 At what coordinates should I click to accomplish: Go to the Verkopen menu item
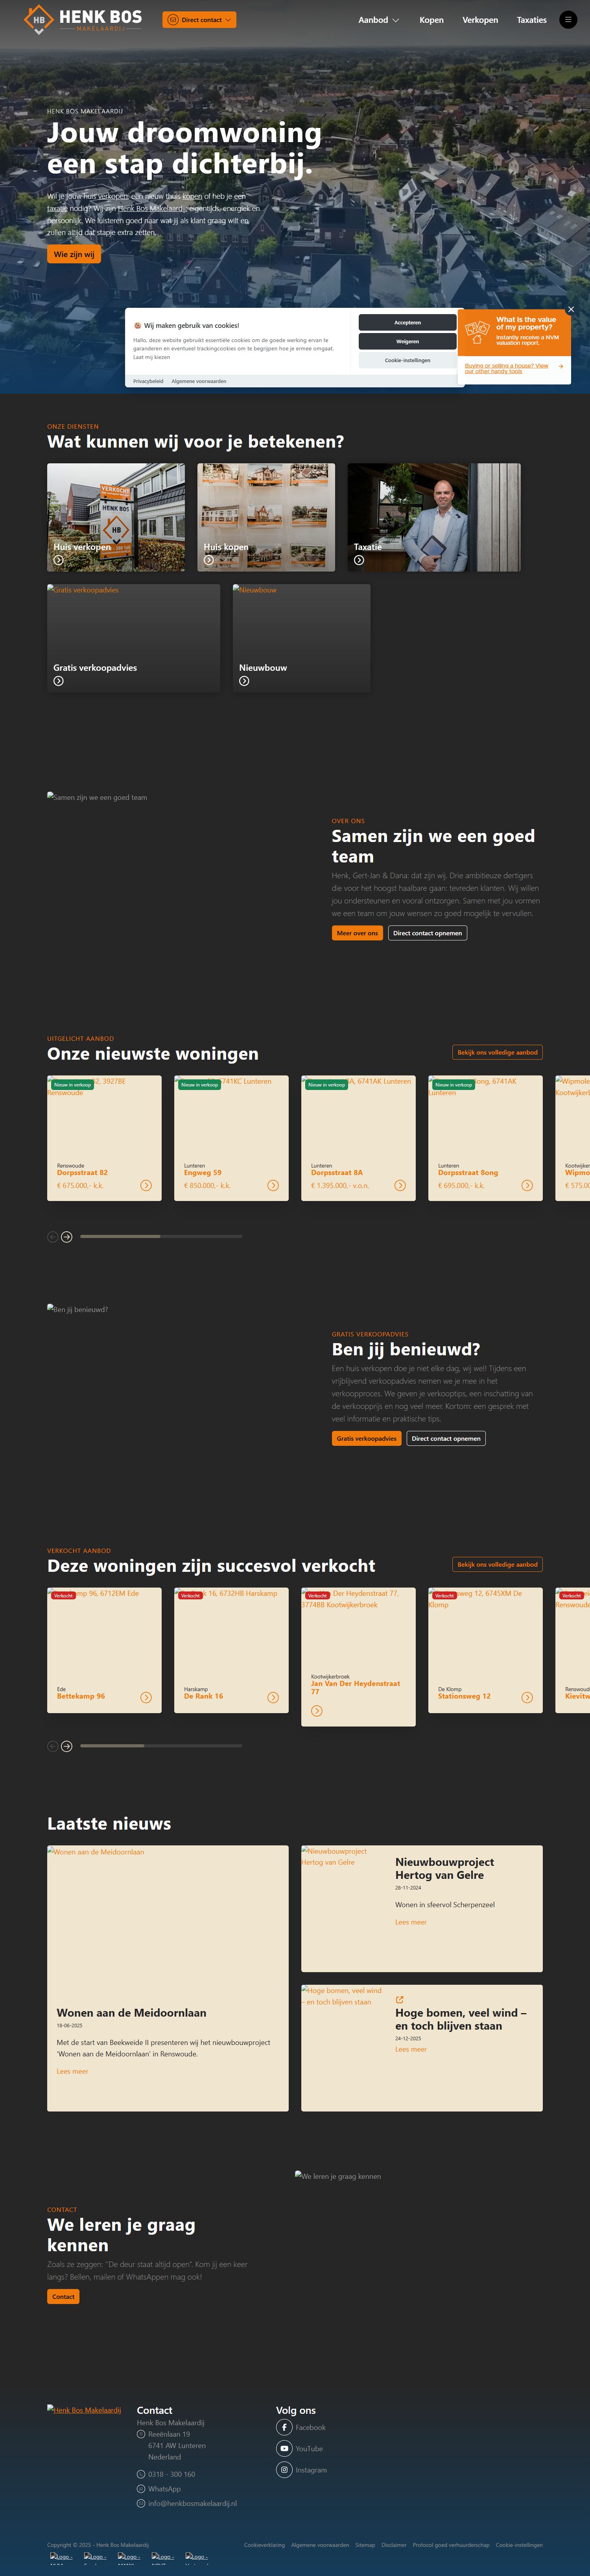pyautogui.click(x=480, y=20)
